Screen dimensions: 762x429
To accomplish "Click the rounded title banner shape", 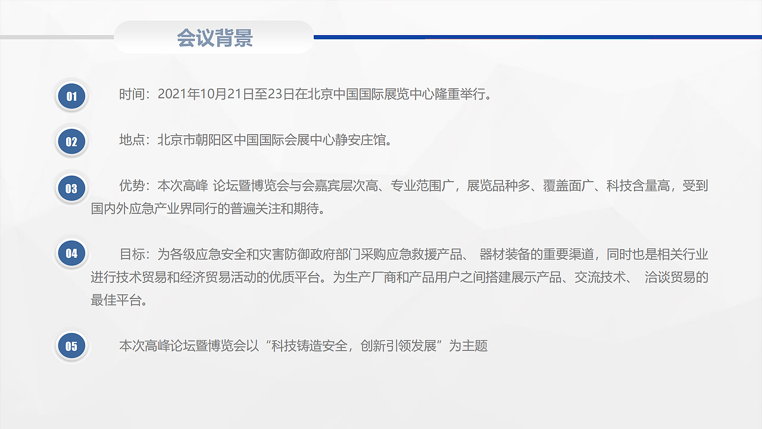I will click(x=216, y=37).
